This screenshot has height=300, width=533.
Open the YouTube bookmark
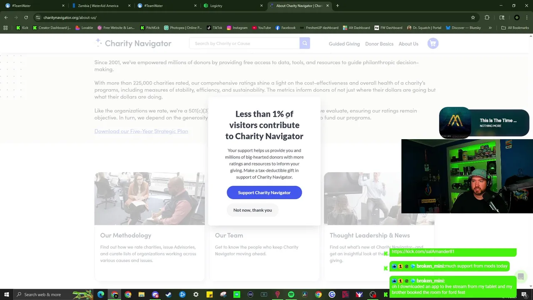[x=261, y=28]
